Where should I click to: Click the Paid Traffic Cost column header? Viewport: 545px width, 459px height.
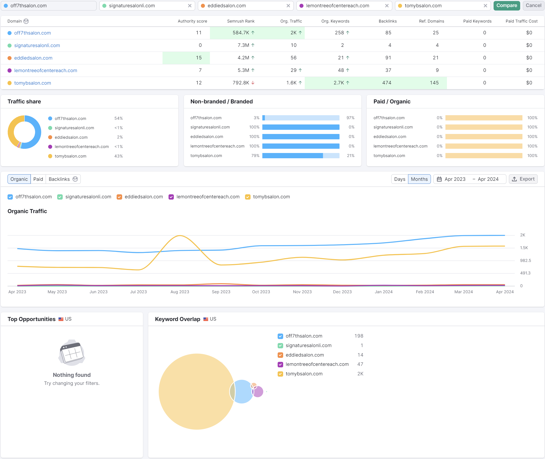pos(521,21)
